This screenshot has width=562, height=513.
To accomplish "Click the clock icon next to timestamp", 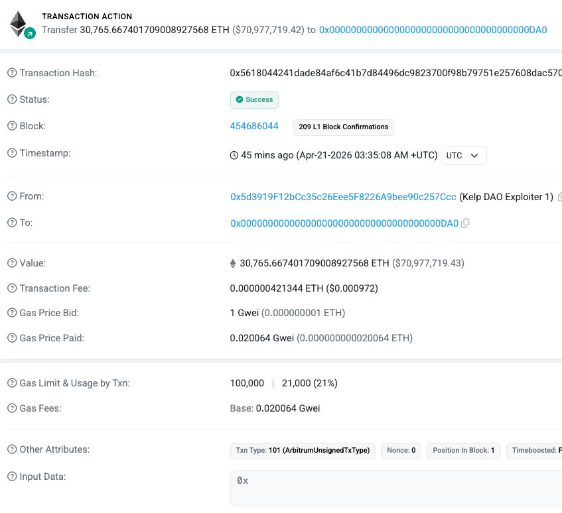I will pos(234,155).
